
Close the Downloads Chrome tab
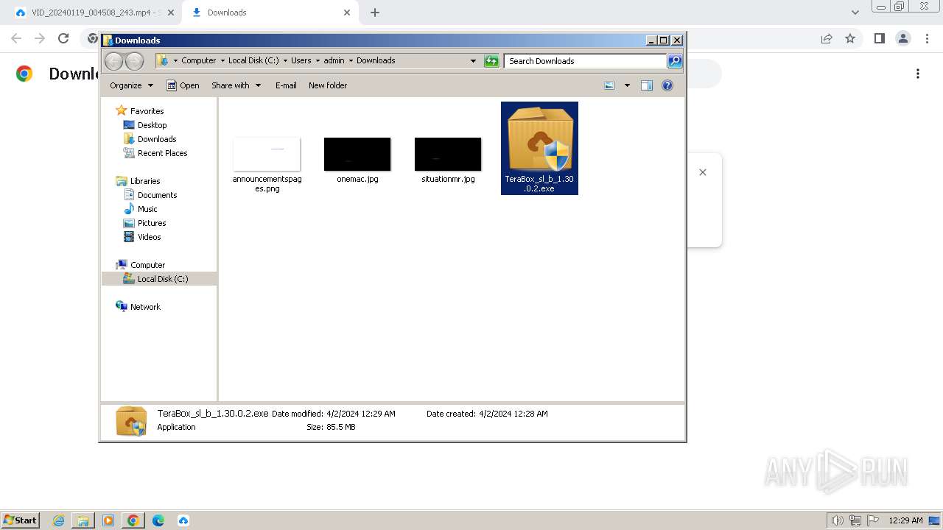347,13
